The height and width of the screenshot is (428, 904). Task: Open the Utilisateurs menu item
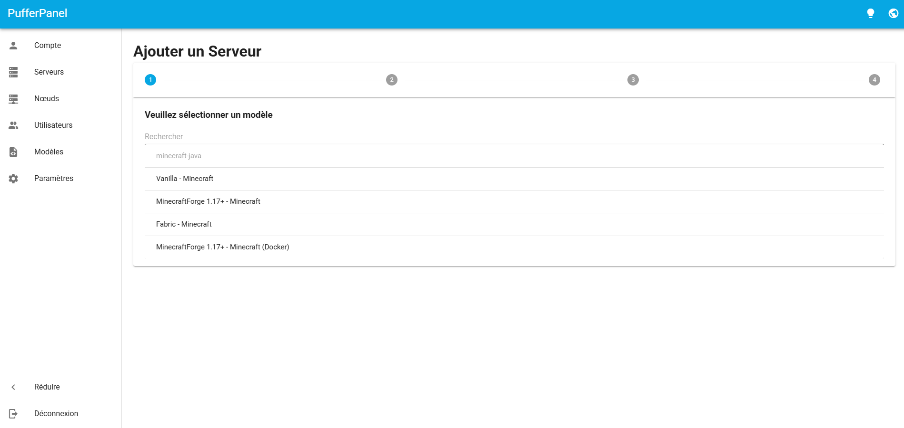coord(53,125)
